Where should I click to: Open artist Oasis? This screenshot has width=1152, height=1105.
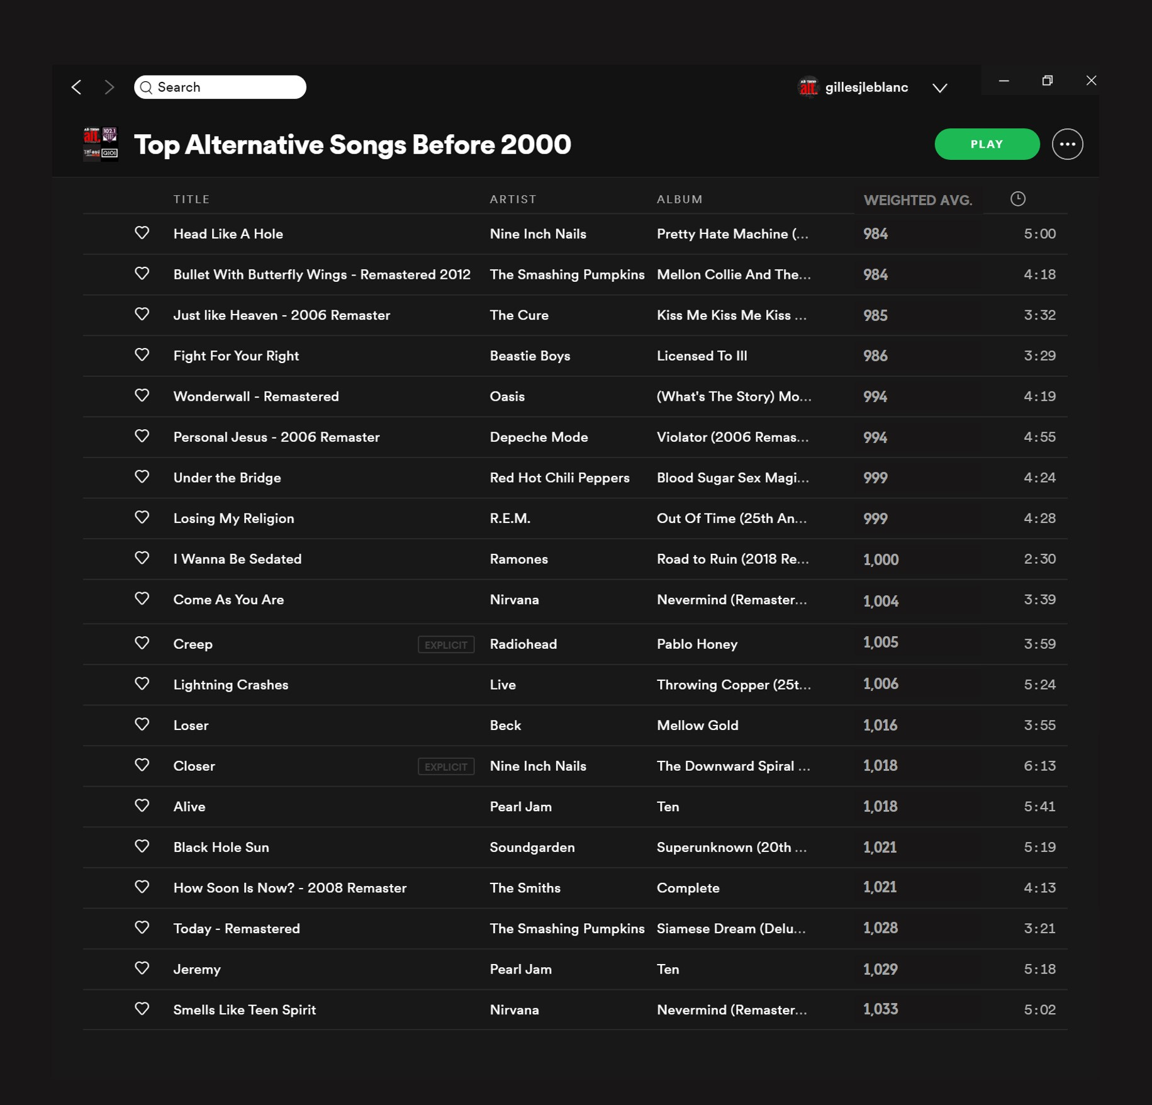click(507, 396)
